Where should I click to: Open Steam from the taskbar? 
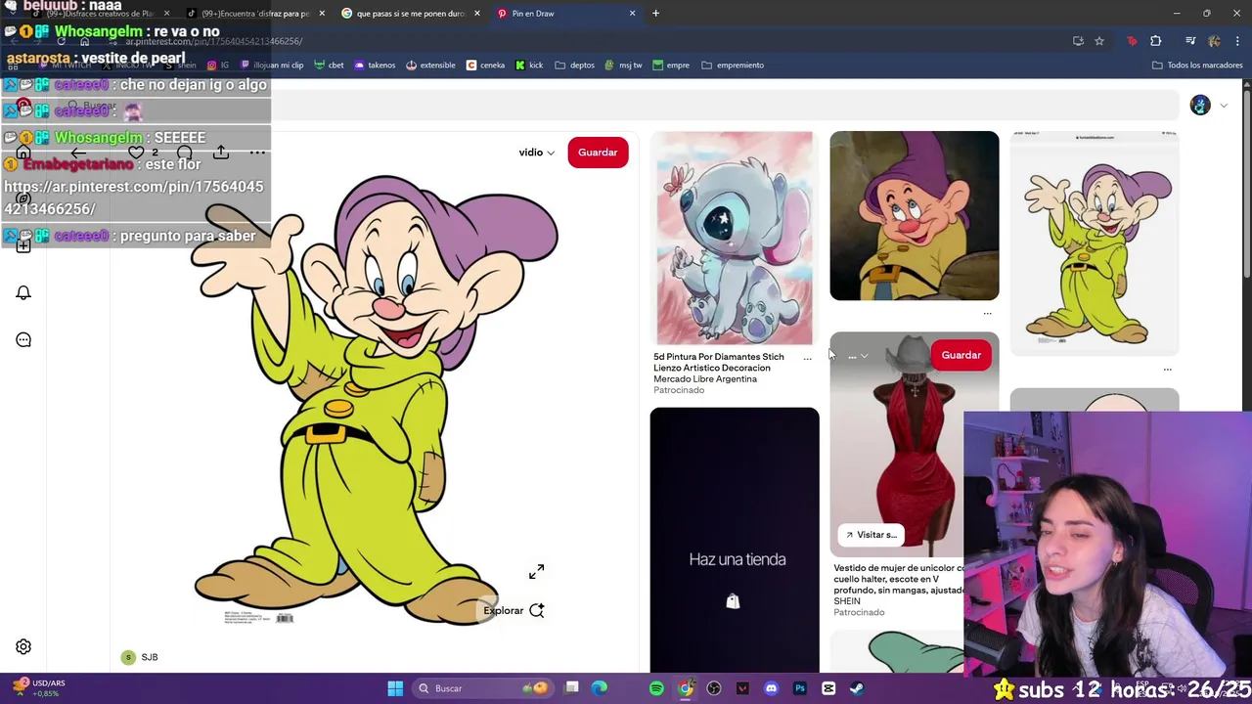[x=857, y=688]
